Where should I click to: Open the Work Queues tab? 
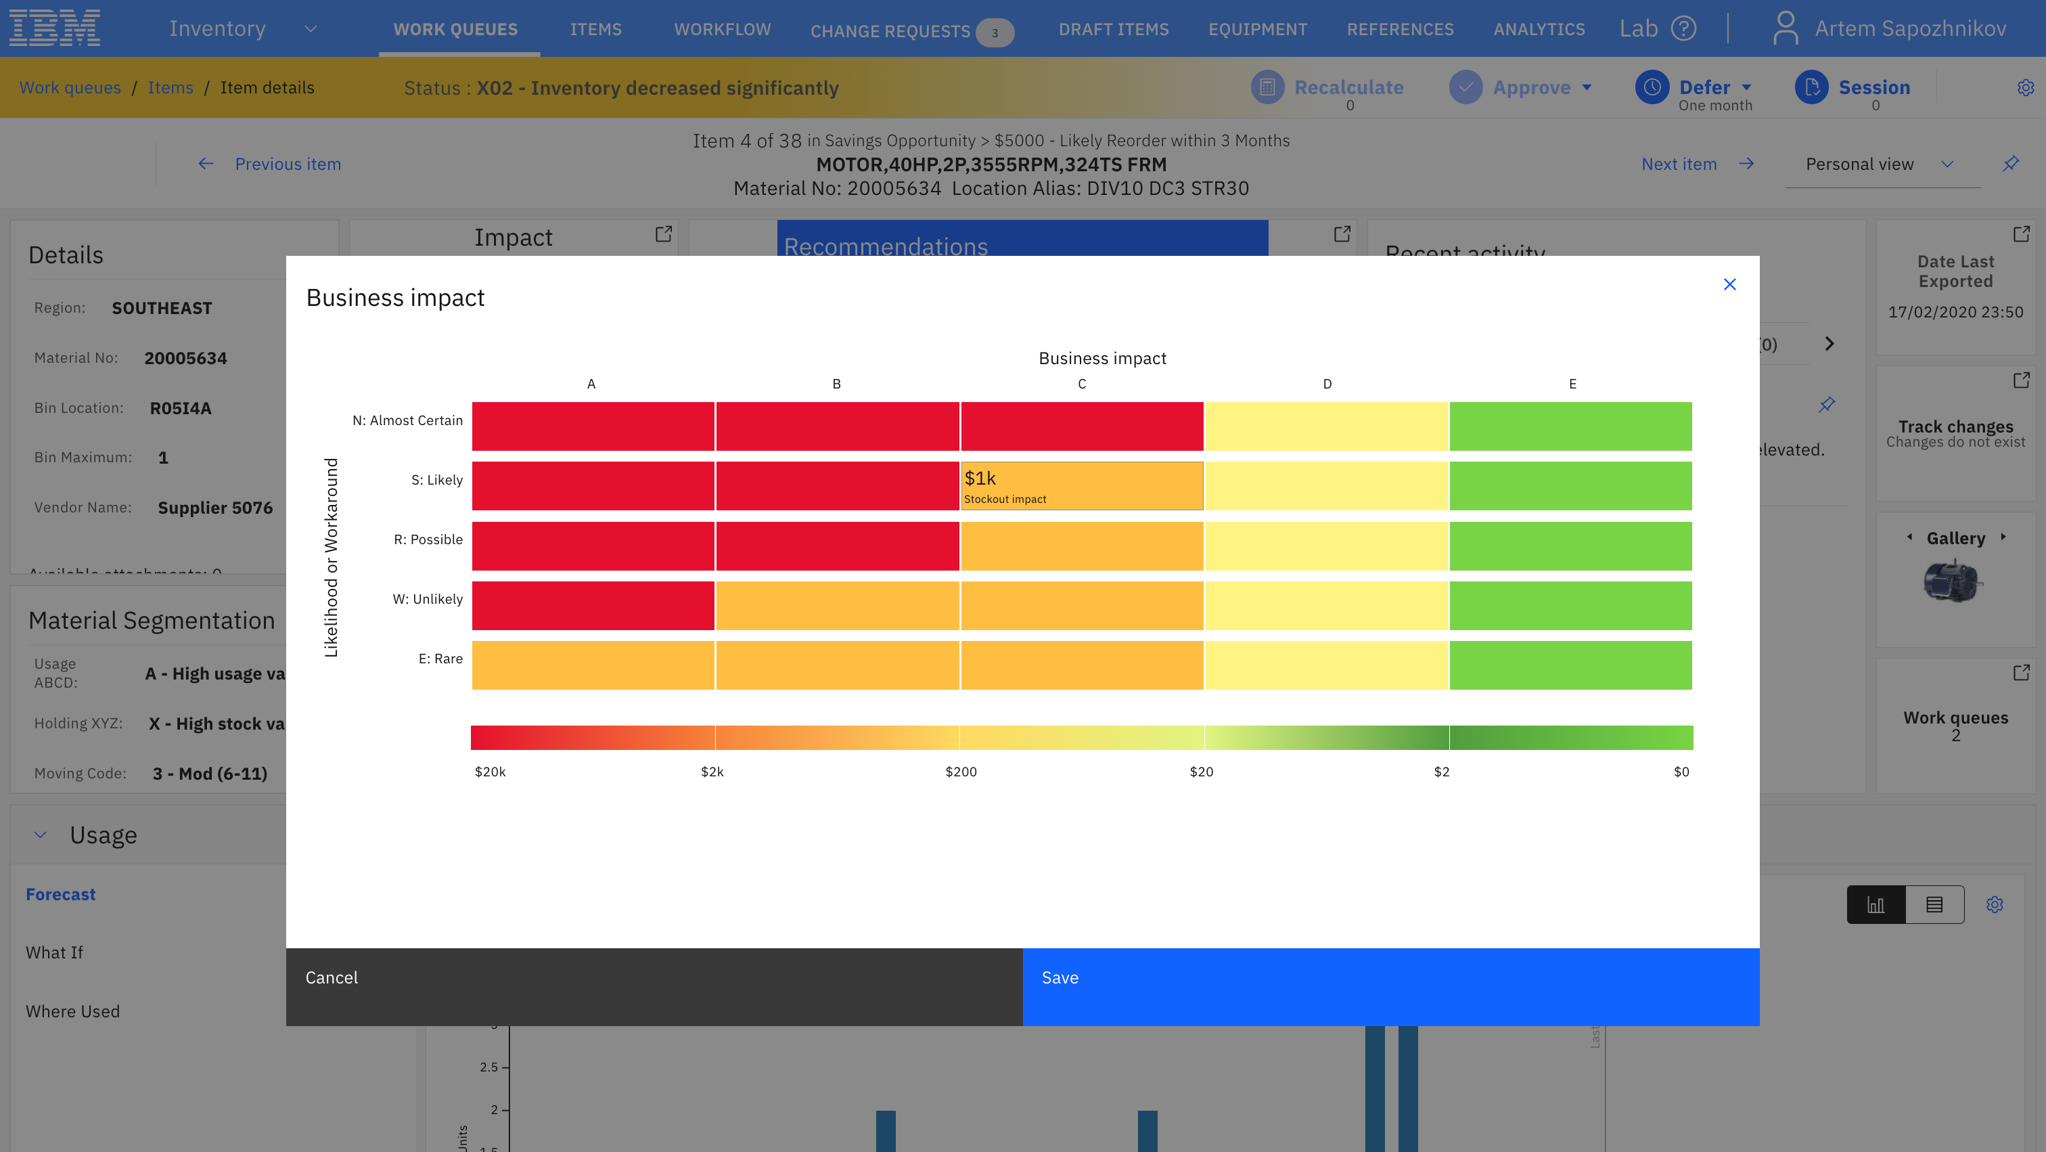pos(455,29)
